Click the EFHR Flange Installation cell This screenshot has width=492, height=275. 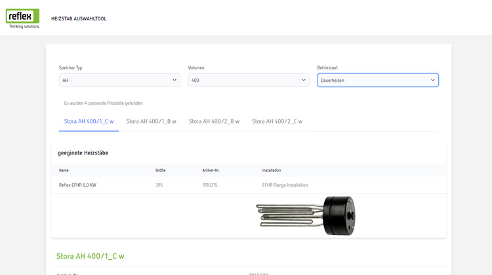click(285, 185)
